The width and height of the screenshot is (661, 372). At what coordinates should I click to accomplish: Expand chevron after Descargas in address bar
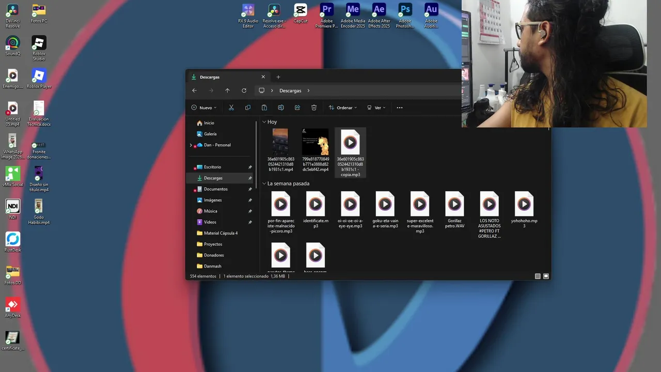[308, 90]
